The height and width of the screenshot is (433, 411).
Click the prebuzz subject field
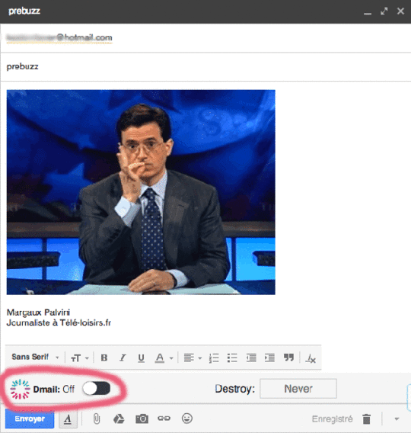pyautogui.click(x=205, y=66)
